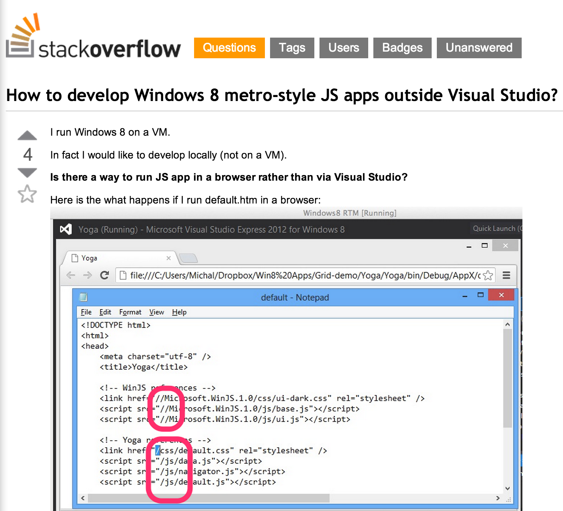The height and width of the screenshot is (511, 563).
Task: Maximize the Notepad window
Action: [x=480, y=295]
